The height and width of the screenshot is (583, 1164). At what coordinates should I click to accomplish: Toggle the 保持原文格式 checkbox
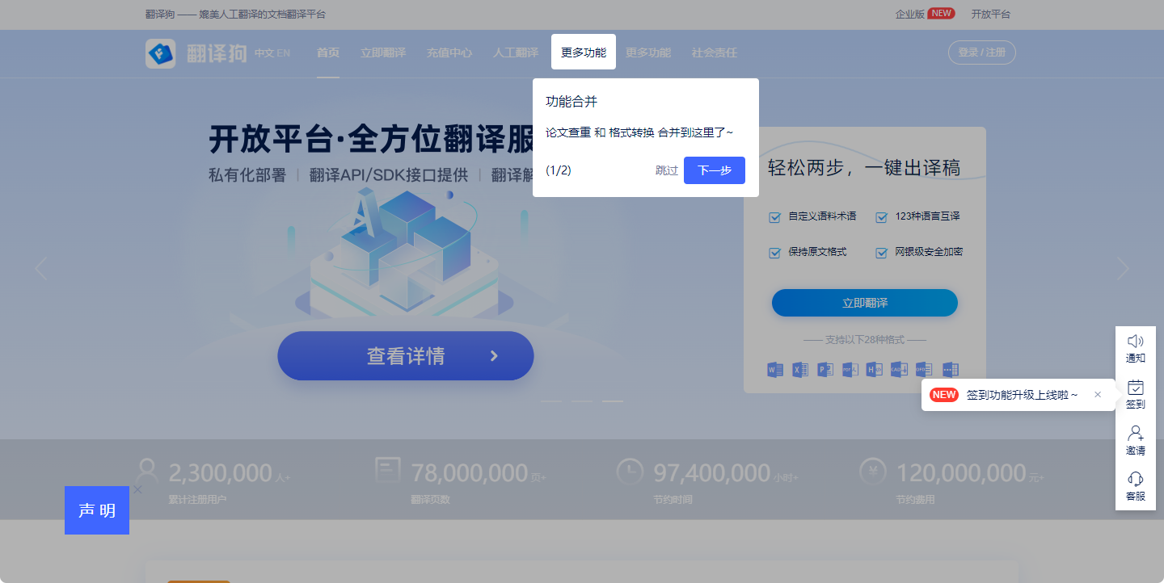tap(775, 253)
